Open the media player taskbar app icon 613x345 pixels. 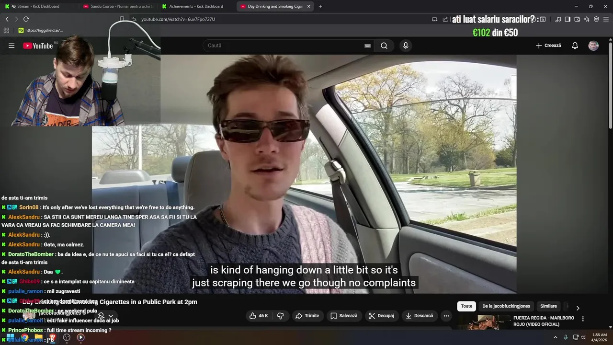click(80, 337)
